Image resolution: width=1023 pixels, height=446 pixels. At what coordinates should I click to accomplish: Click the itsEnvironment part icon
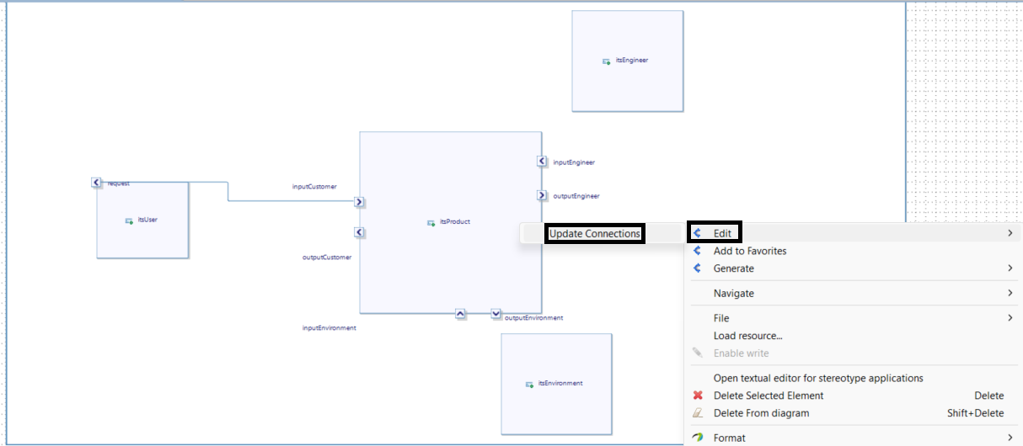[529, 385]
